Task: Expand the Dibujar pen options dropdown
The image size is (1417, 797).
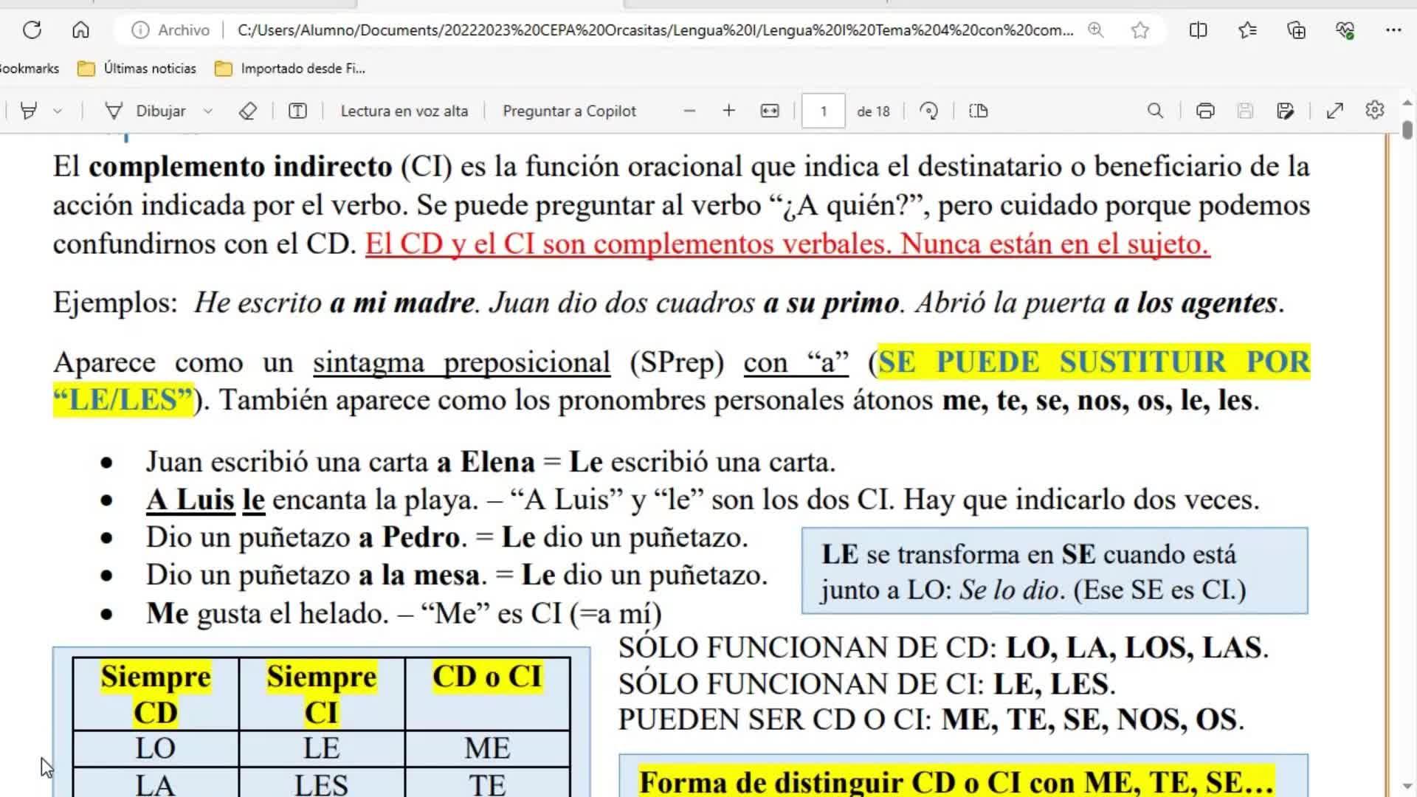Action: (x=208, y=111)
